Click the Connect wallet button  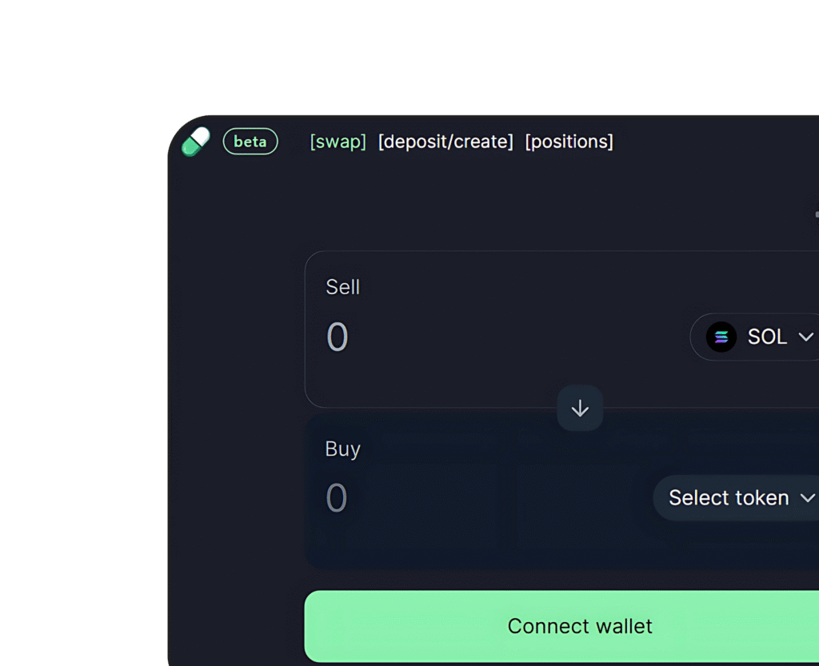click(562, 626)
